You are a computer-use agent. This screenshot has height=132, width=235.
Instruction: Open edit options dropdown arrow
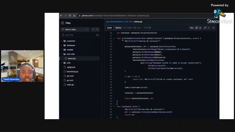coord(209,28)
